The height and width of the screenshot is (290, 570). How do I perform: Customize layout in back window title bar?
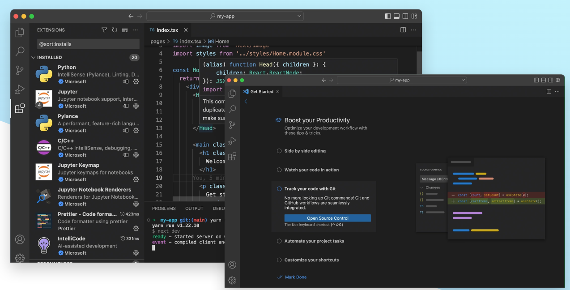(414, 16)
